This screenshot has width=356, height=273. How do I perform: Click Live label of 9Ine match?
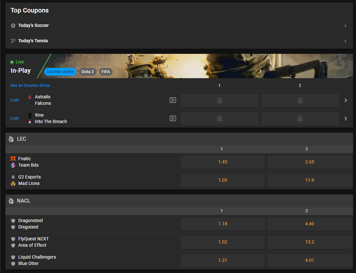click(14, 118)
